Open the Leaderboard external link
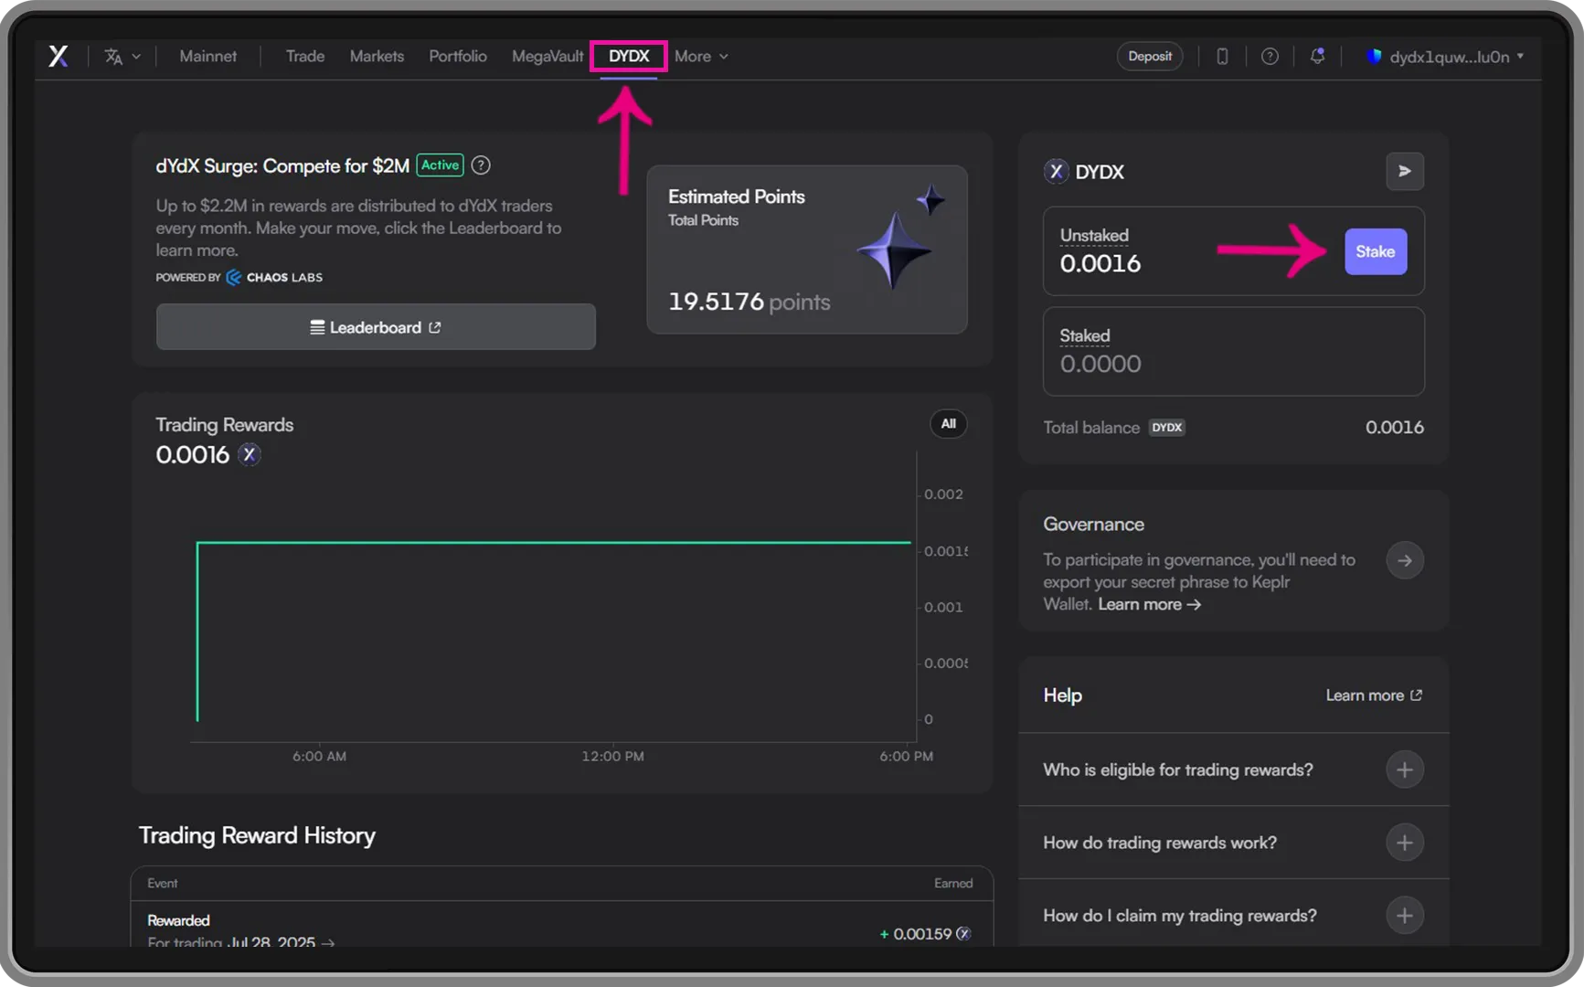Screen dimensions: 1584x987 coord(376,327)
